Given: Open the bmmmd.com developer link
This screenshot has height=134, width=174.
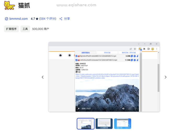Looking at the screenshot, I should (x=18, y=19).
